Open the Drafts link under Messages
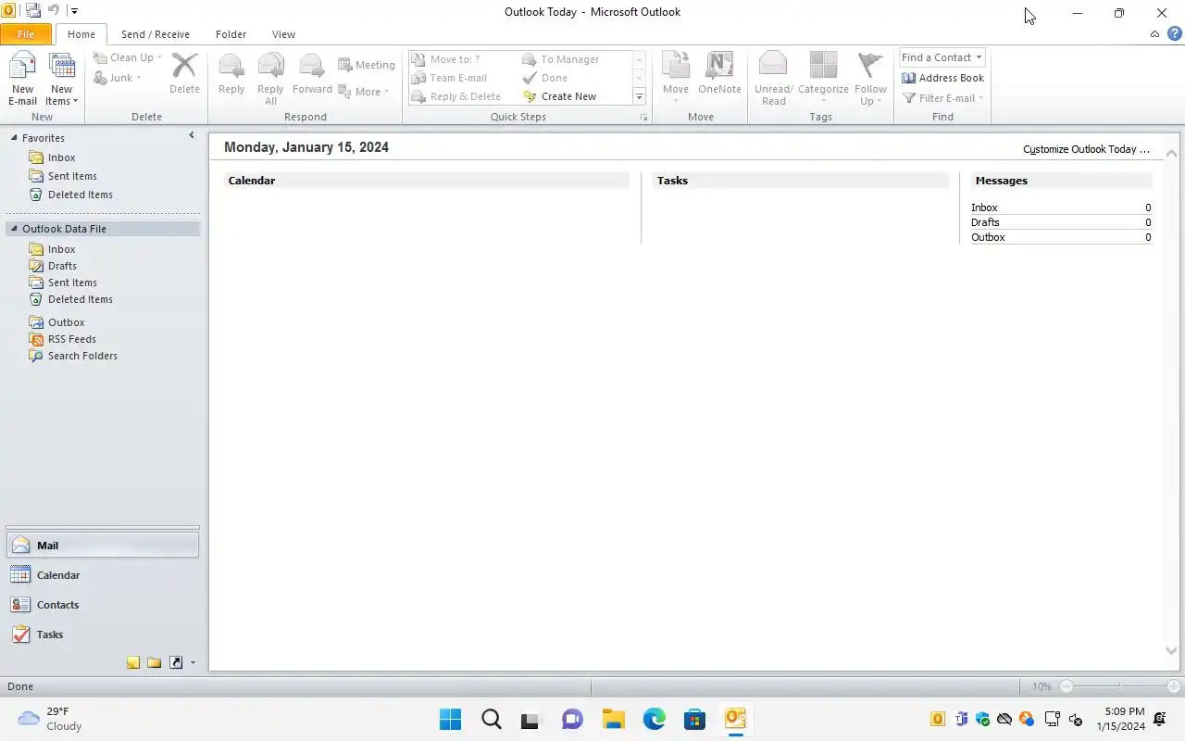The width and height of the screenshot is (1185, 741). 985,222
